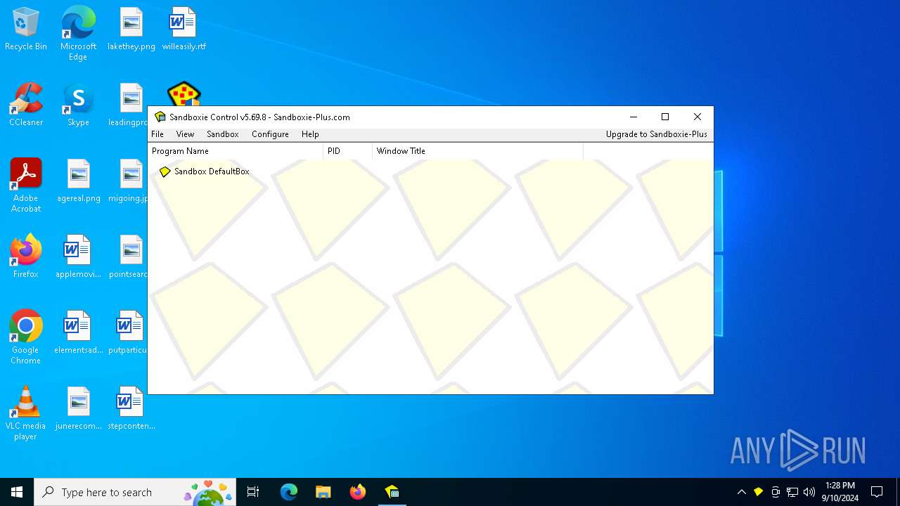Screen dimensions: 900x506
Task: Click the yellow DefaultBox sandbox icon
Action: point(165,171)
